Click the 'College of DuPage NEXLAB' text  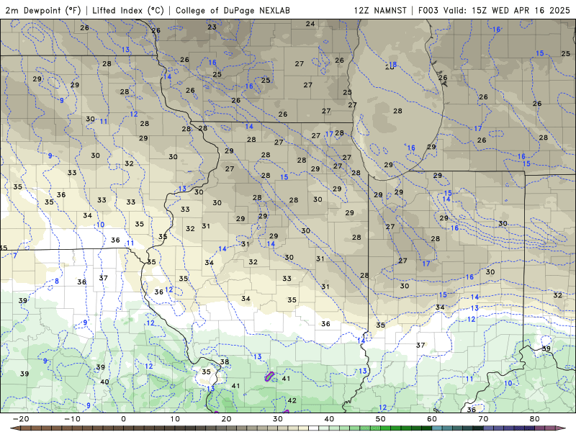[233, 10]
